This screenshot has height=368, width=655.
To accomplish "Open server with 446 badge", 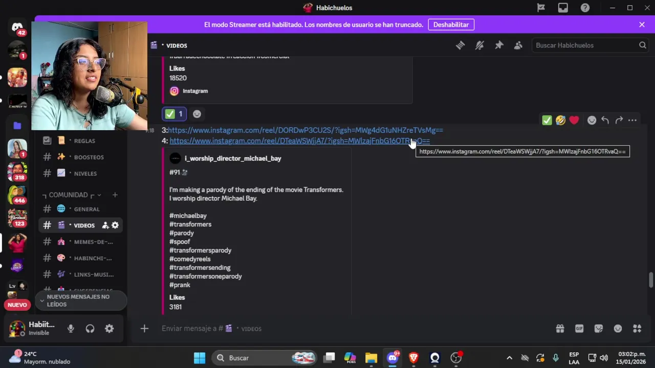I will tap(17, 195).
